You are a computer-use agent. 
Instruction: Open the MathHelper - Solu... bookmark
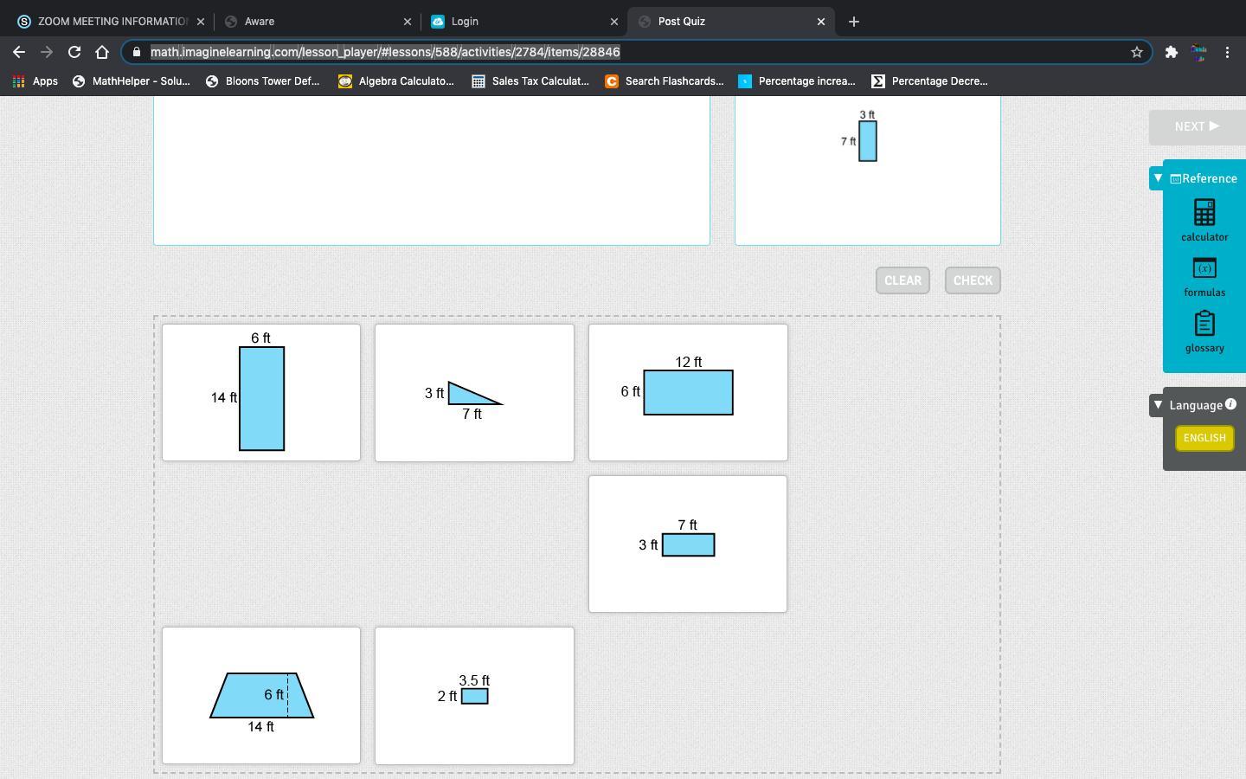coord(132,81)
